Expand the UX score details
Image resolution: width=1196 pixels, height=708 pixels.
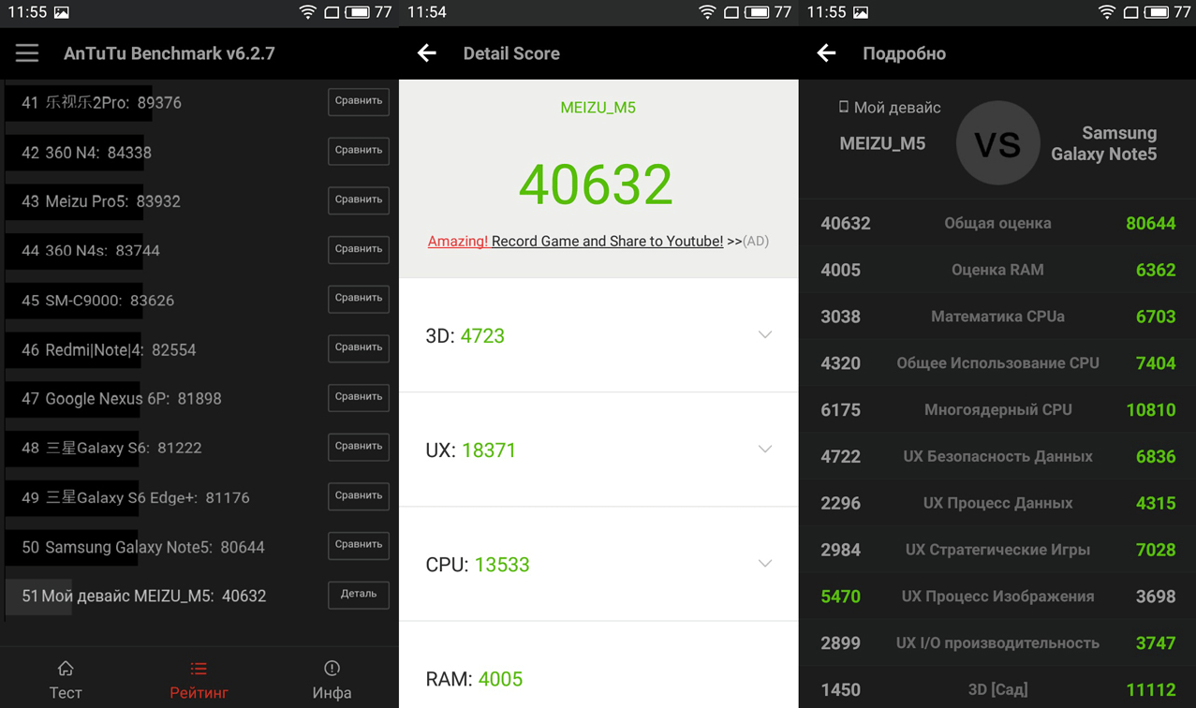click(764, 450)
